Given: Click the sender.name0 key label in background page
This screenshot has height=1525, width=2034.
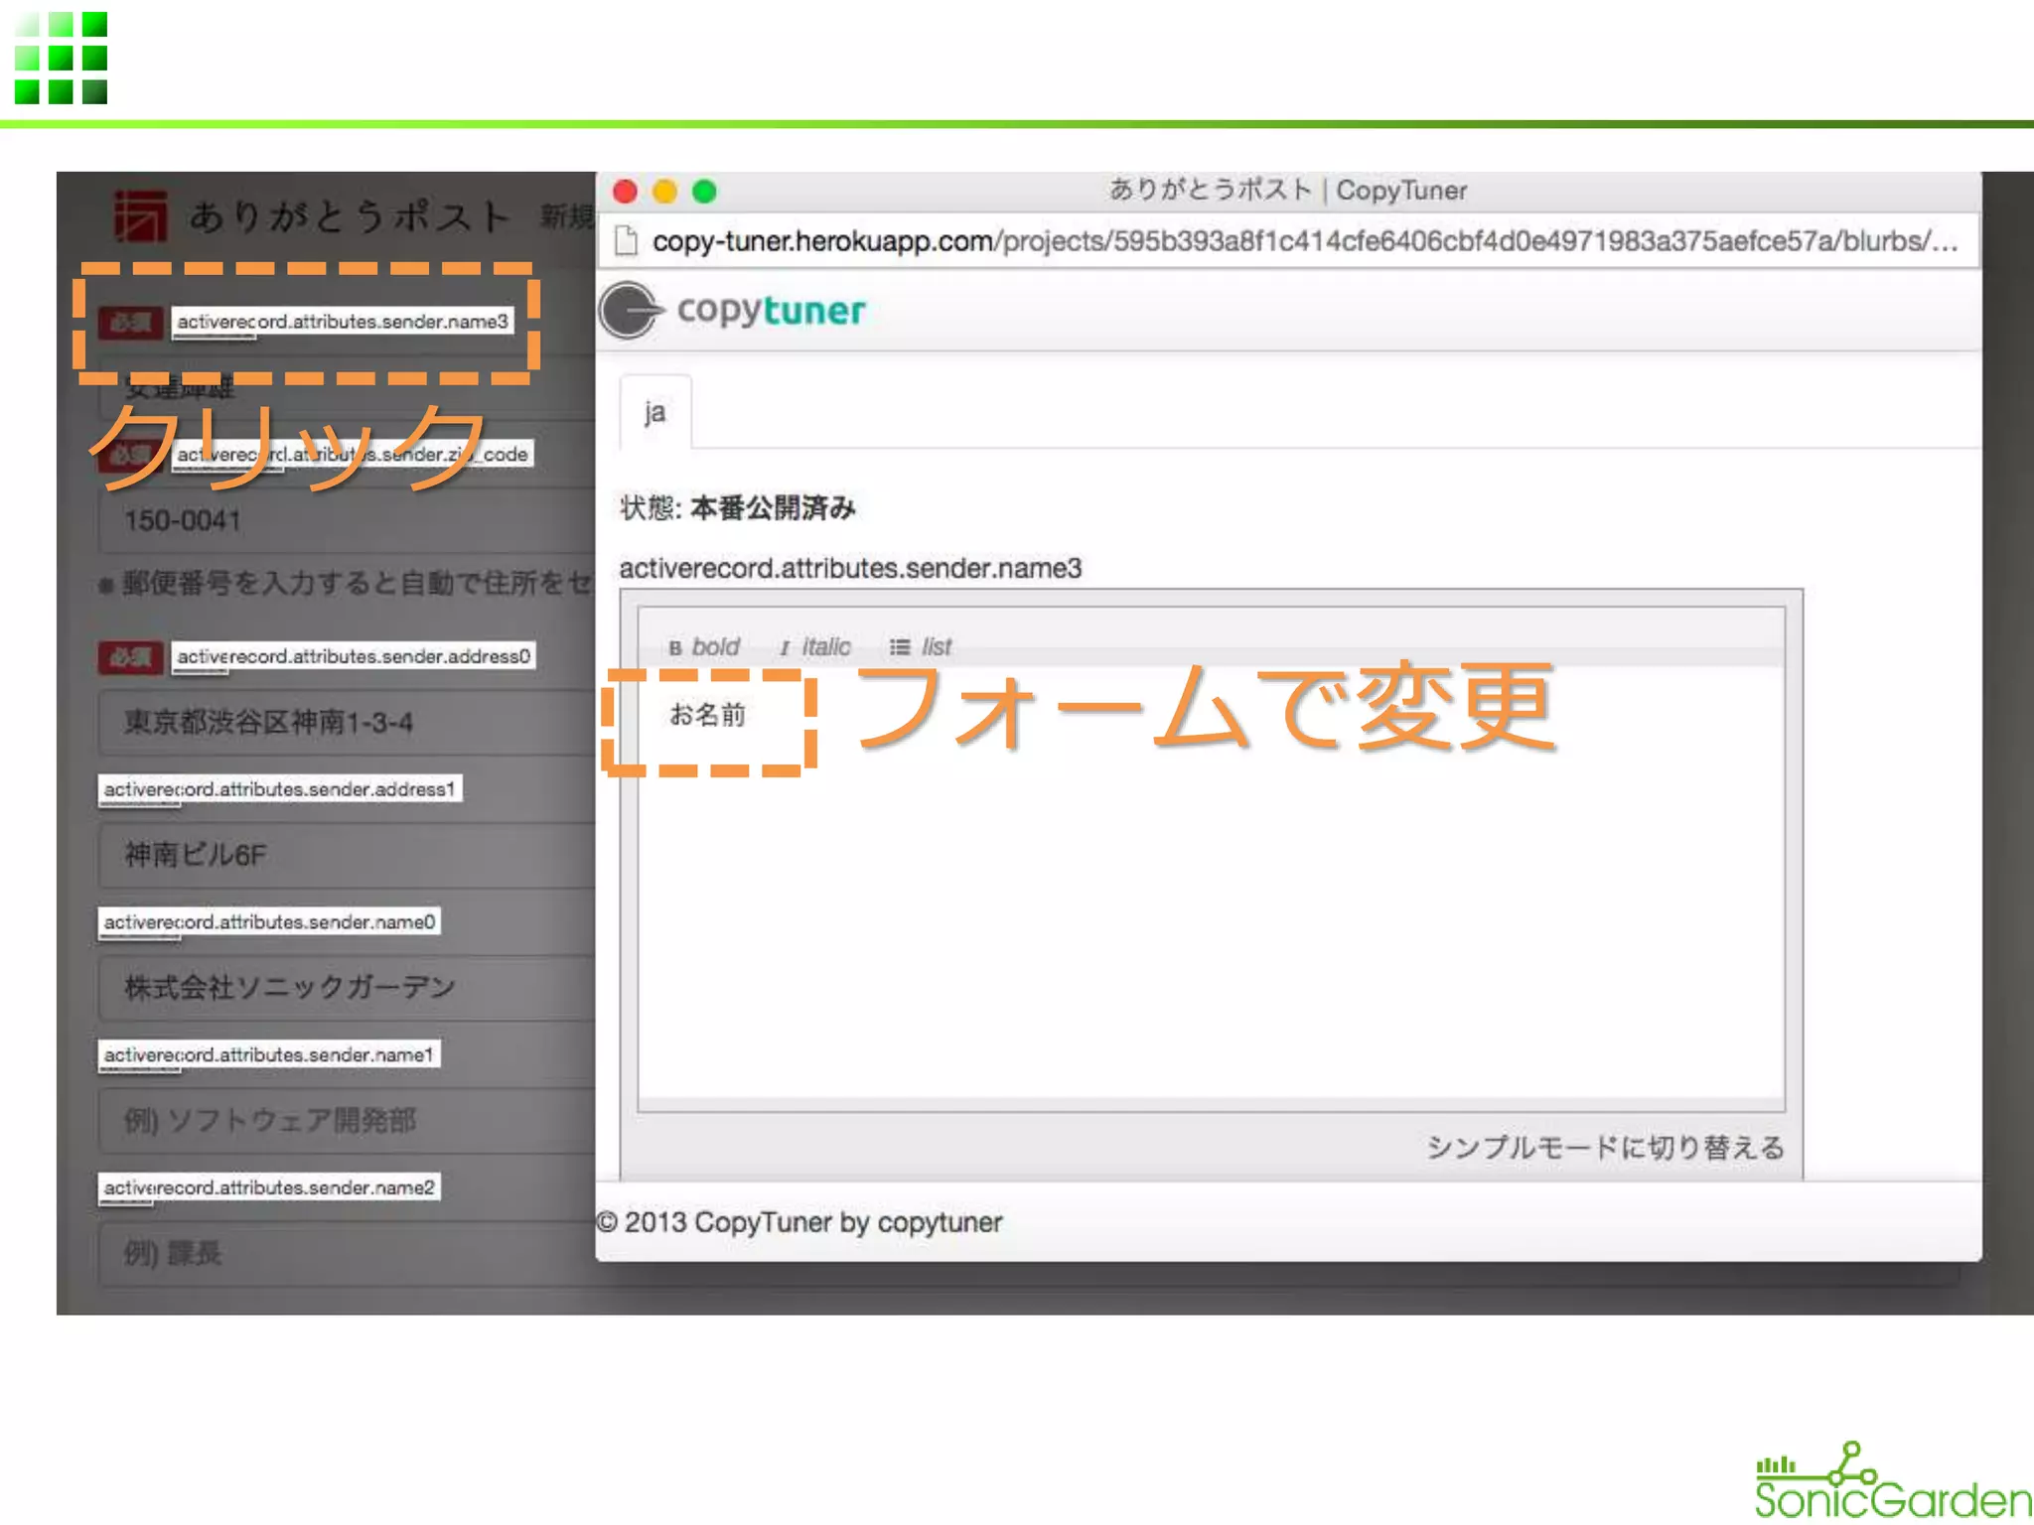Looking at the screenshot, I should click(x=270, y=922).
